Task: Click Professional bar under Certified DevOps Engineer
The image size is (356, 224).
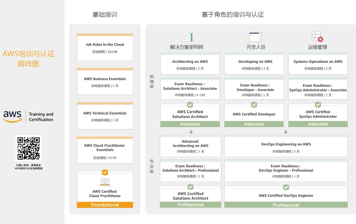Action: click(286, 205)
